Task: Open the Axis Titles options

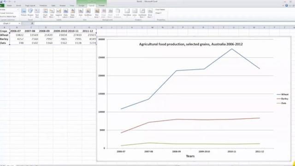Action: (52, 13)
